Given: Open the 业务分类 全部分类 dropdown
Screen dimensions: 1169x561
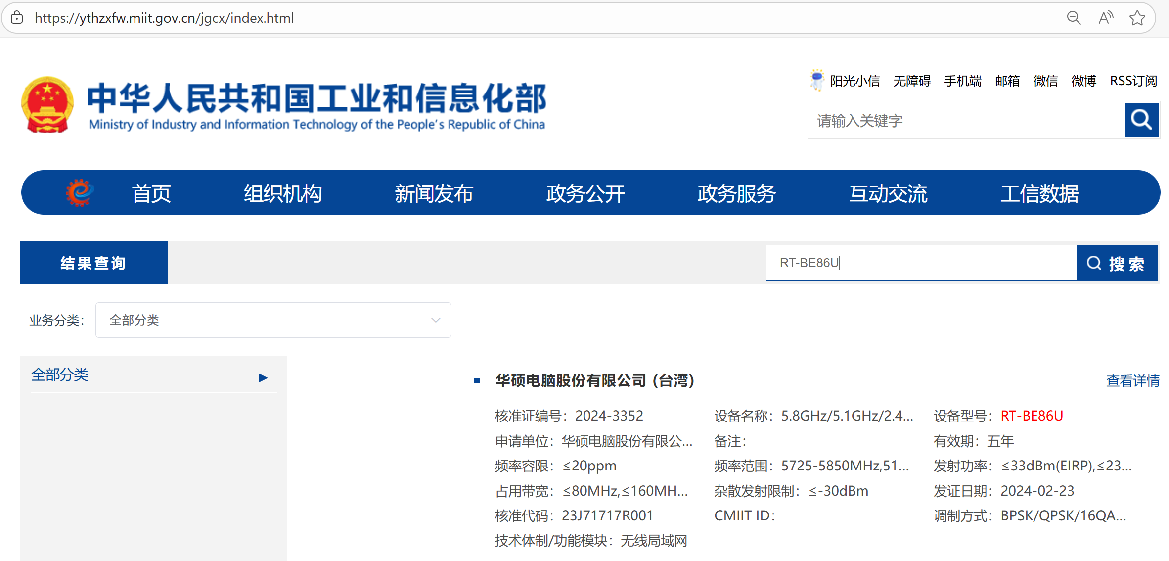Looking at the screenshot, I should pos(273,320).
